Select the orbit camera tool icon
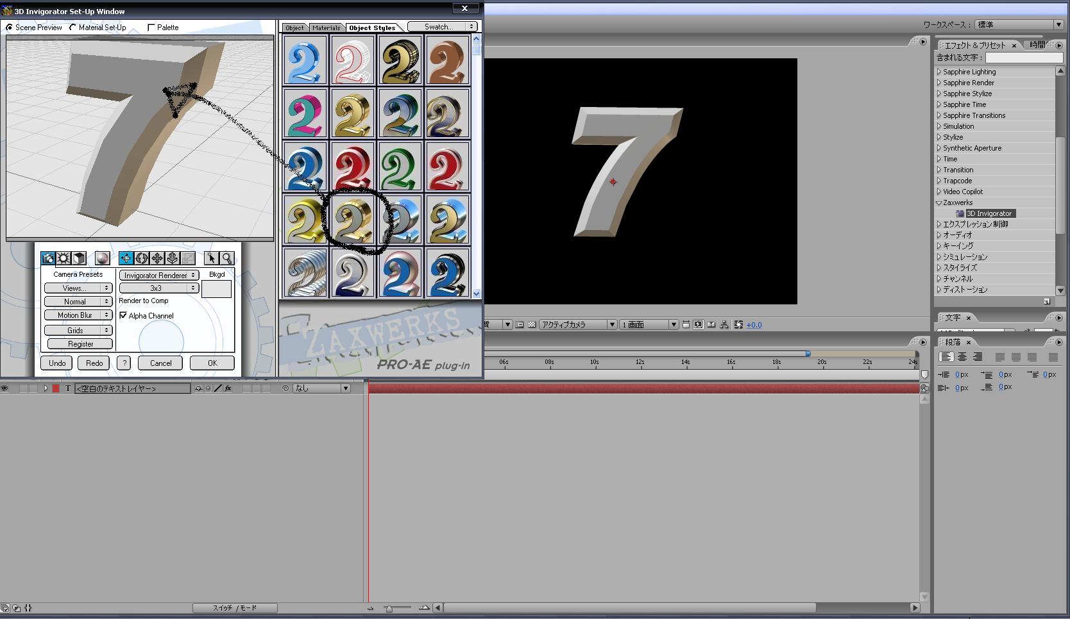Viewport: 1070px width, 619px height. [x=126, y=258]
